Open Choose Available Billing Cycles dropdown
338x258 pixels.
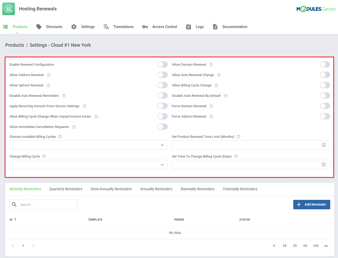[x=88, y=145]
